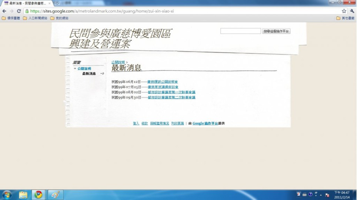Collapse the 公開說明 sidebar section
357x200 pixels.
pos(75,69)
